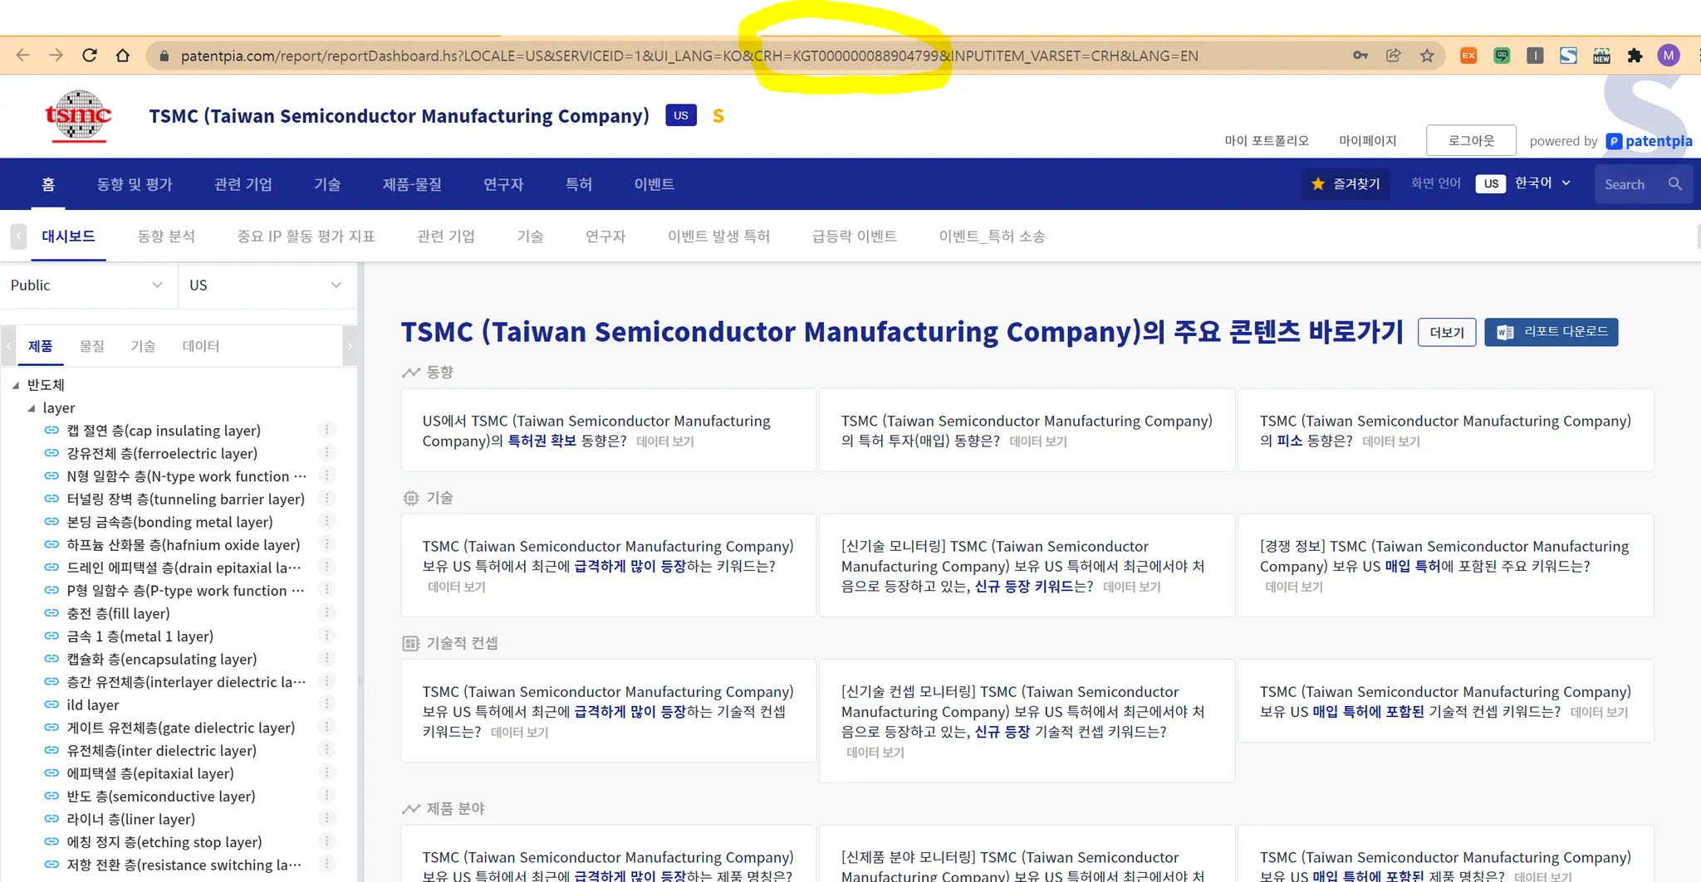Open the 특허 menu
The height and width of the screenshot is (882, 1701).
(x=579, y=184)
